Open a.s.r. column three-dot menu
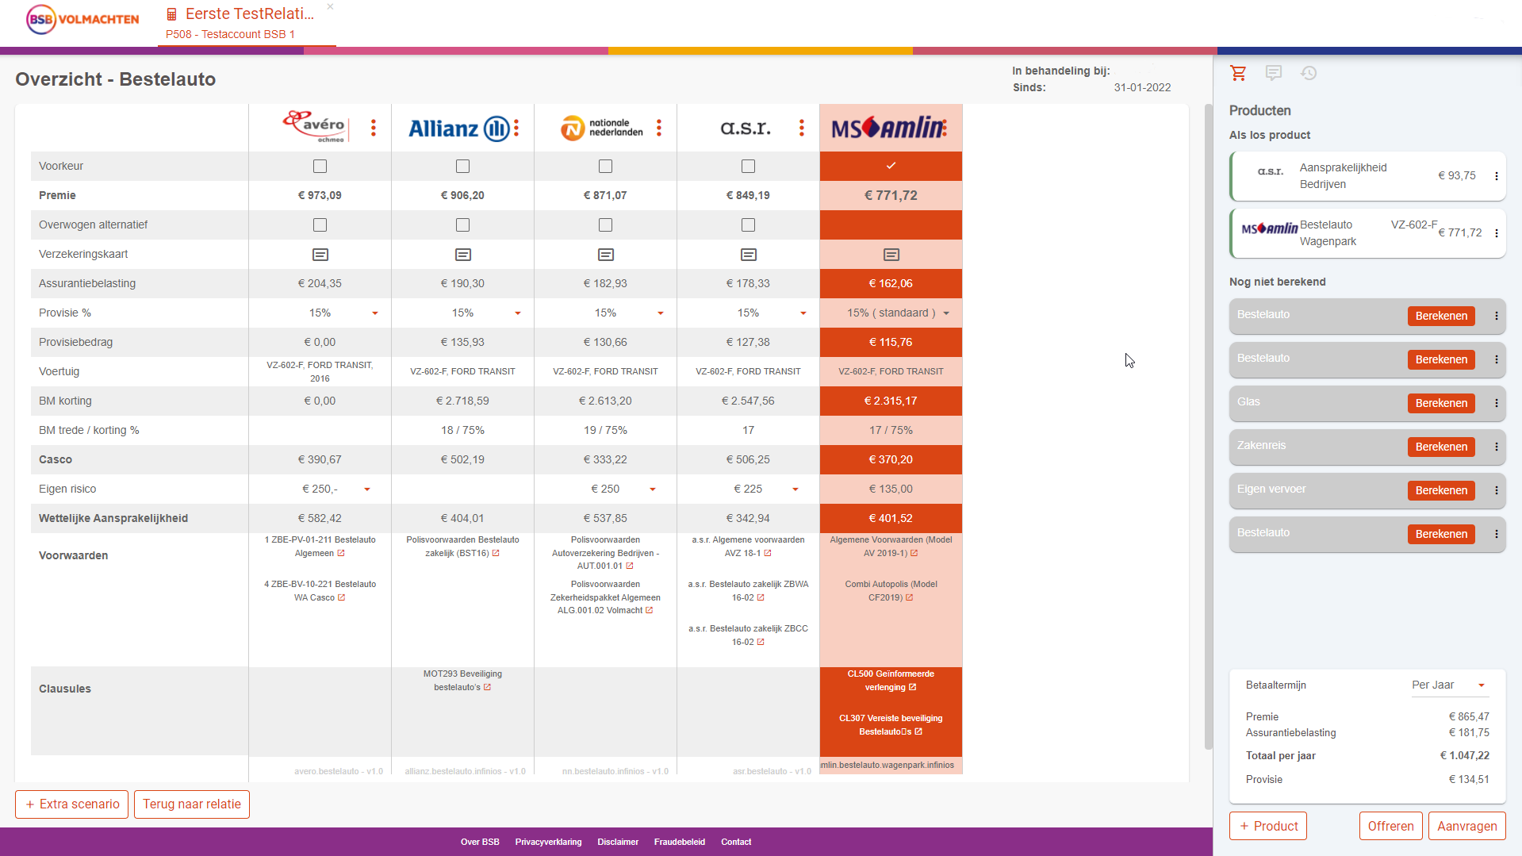The image size is (1522, 856). click(802, 128)
